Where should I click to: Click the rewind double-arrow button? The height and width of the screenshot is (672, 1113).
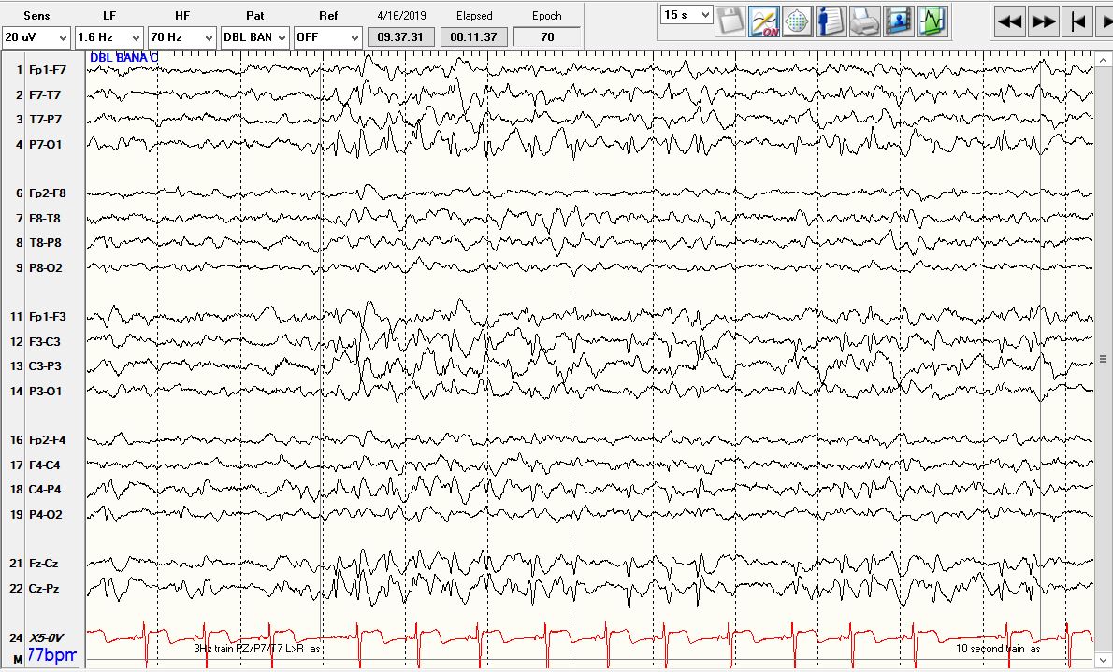(1009, 21)
